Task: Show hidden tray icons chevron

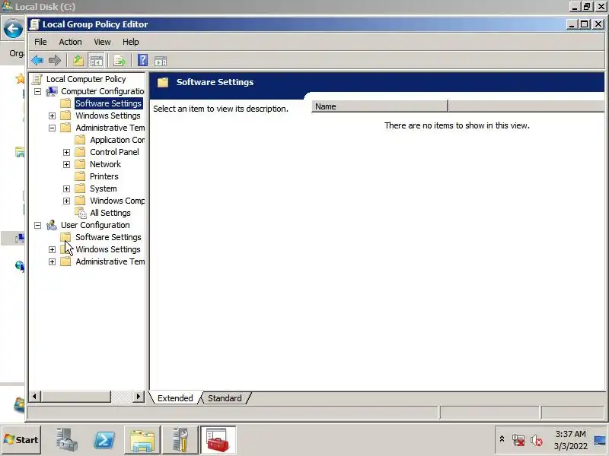Action: (502, 439)
